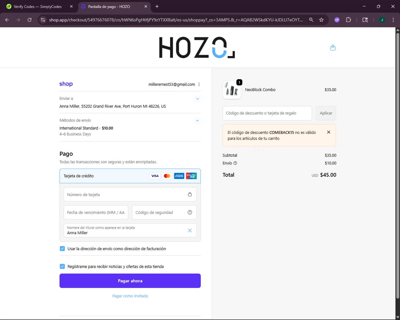Open the side panel search icon
Image resolution: width=400 pixels, height=320 pixels.
[365, 20]
